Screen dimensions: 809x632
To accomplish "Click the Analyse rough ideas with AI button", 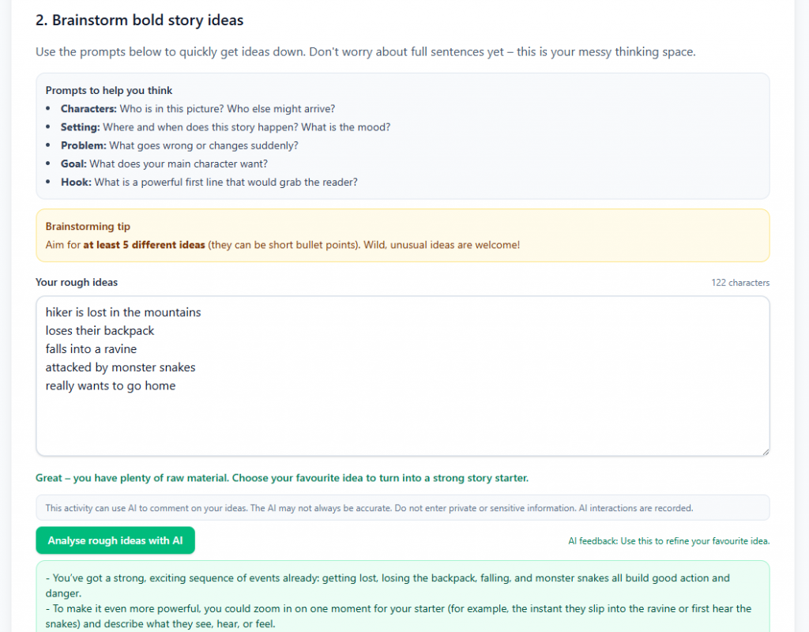I will click(115, 540).
